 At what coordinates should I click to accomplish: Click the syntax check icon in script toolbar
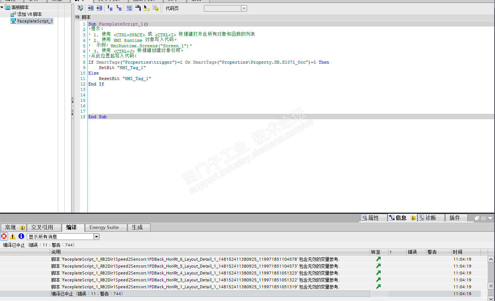pyautogui.click(x=80, y=8)
